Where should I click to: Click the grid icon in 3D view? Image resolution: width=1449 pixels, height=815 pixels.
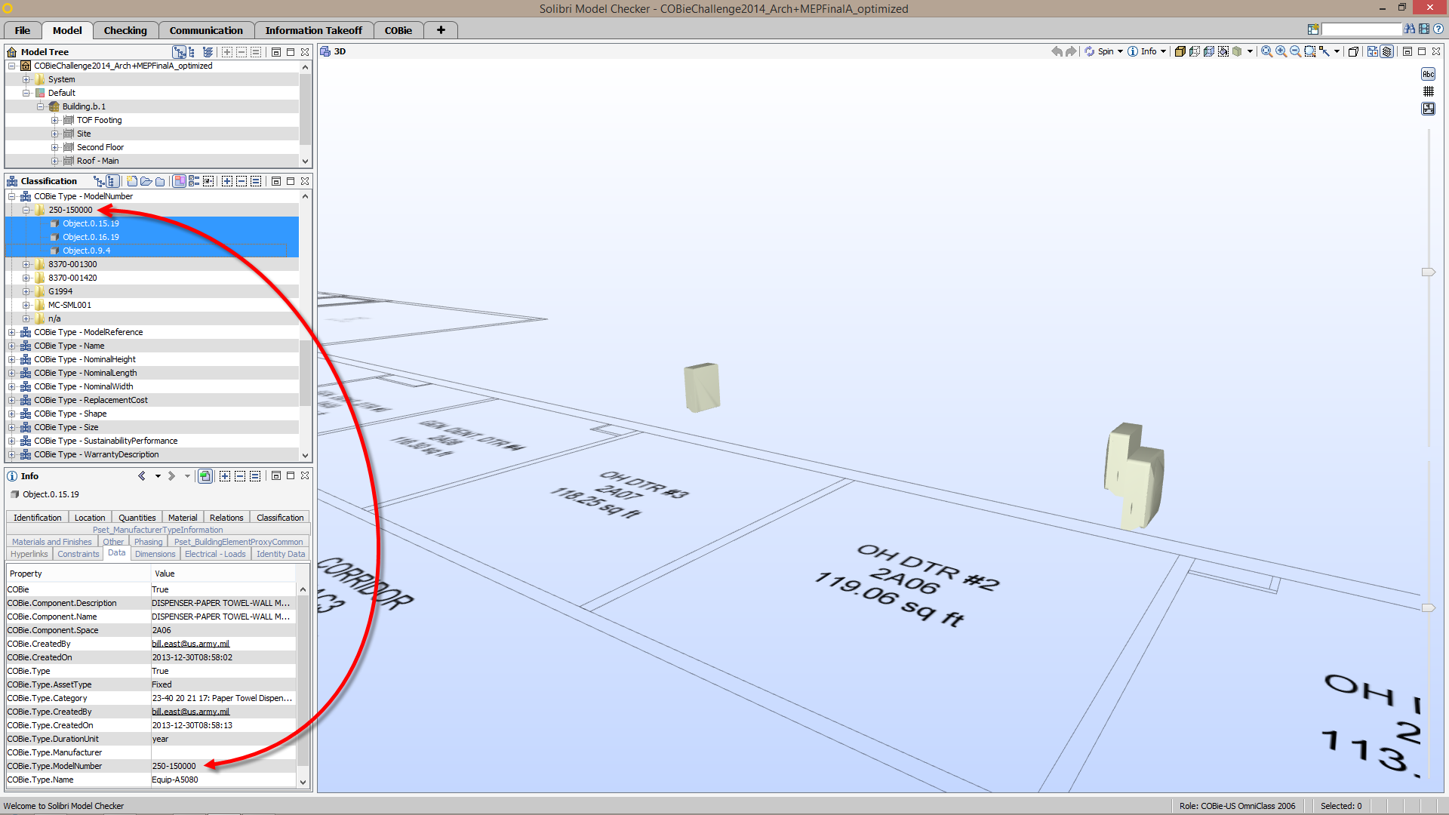pyautogui.click(x=1428, y=91)
